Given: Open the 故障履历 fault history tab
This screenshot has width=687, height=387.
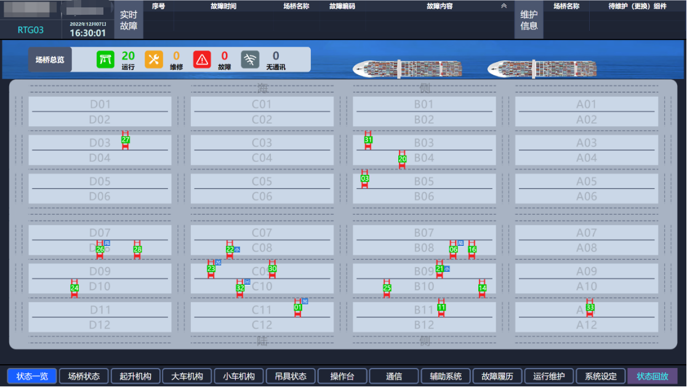Looking at the screenshot, I should coord(497,376).
